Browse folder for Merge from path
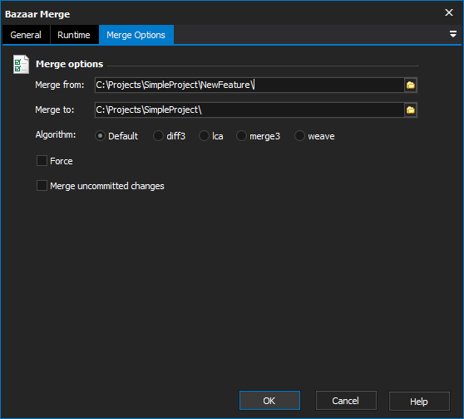This screenshot has height=419, width=464. (x=411, y=85)
